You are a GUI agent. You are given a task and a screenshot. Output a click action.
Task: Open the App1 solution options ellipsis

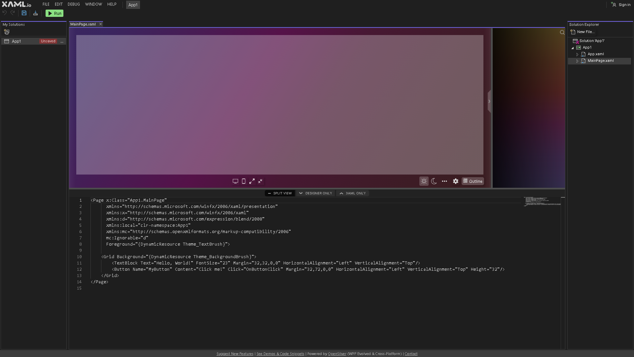point(62,41)
